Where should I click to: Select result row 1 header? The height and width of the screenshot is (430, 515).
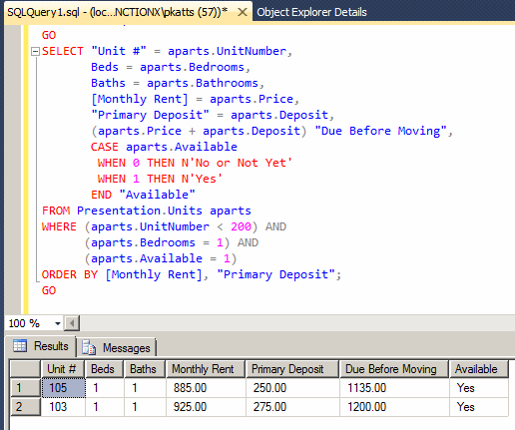click(x=25, y=388)
